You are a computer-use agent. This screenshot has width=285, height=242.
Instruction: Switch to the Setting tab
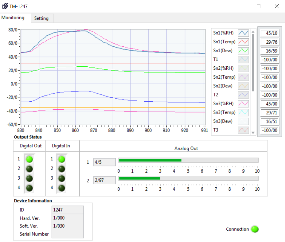tap(41, 18)
